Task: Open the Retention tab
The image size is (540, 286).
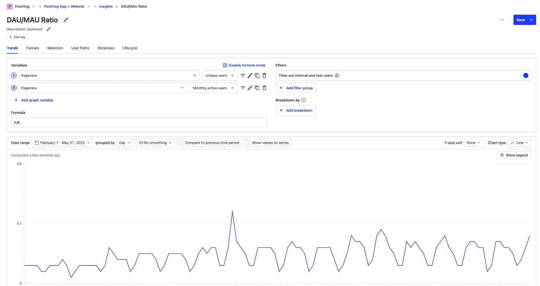Action: coord(55,48)
